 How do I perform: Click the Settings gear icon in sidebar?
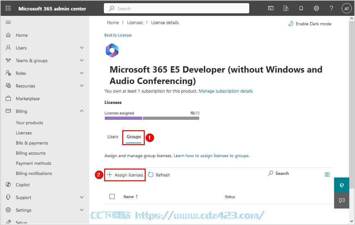click(8, 210)
